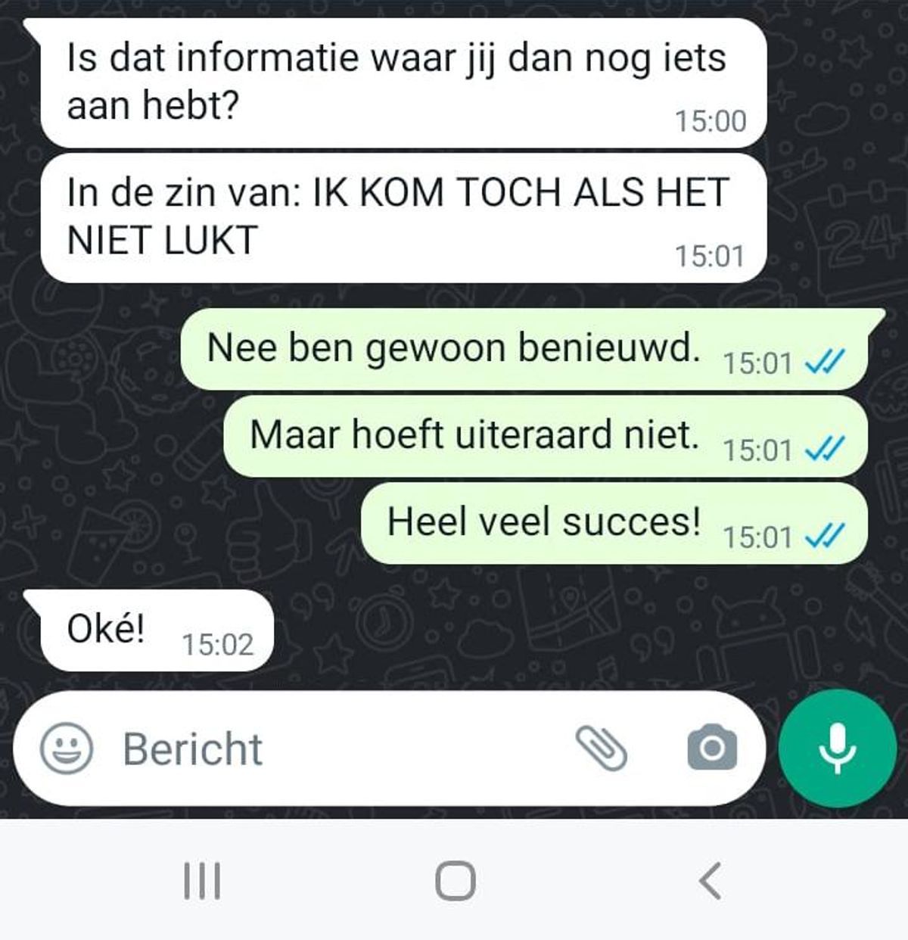Select the "Heel veel succes!" message
908x940 pixels.
614,523
